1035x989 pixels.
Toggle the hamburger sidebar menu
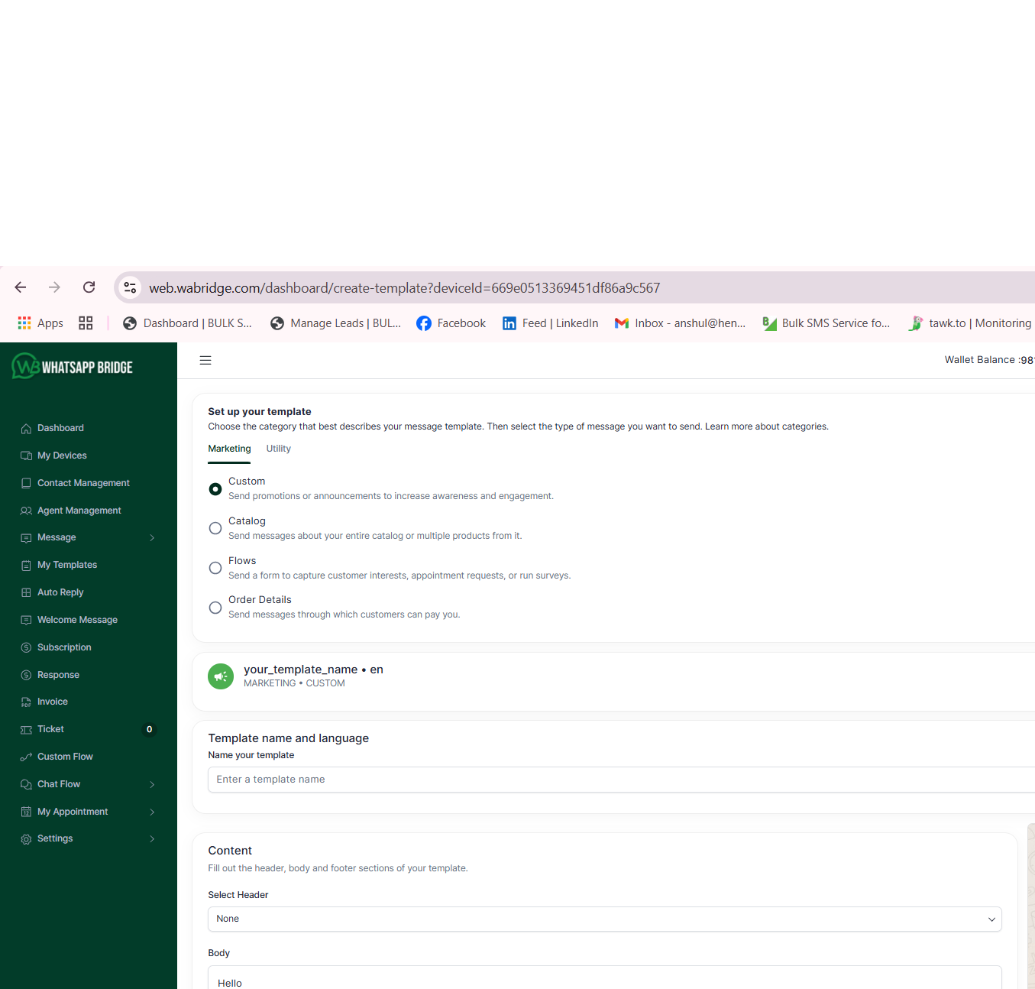205,360
